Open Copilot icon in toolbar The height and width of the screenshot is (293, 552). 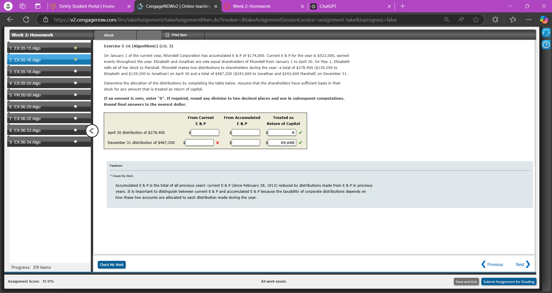[544, 20]
